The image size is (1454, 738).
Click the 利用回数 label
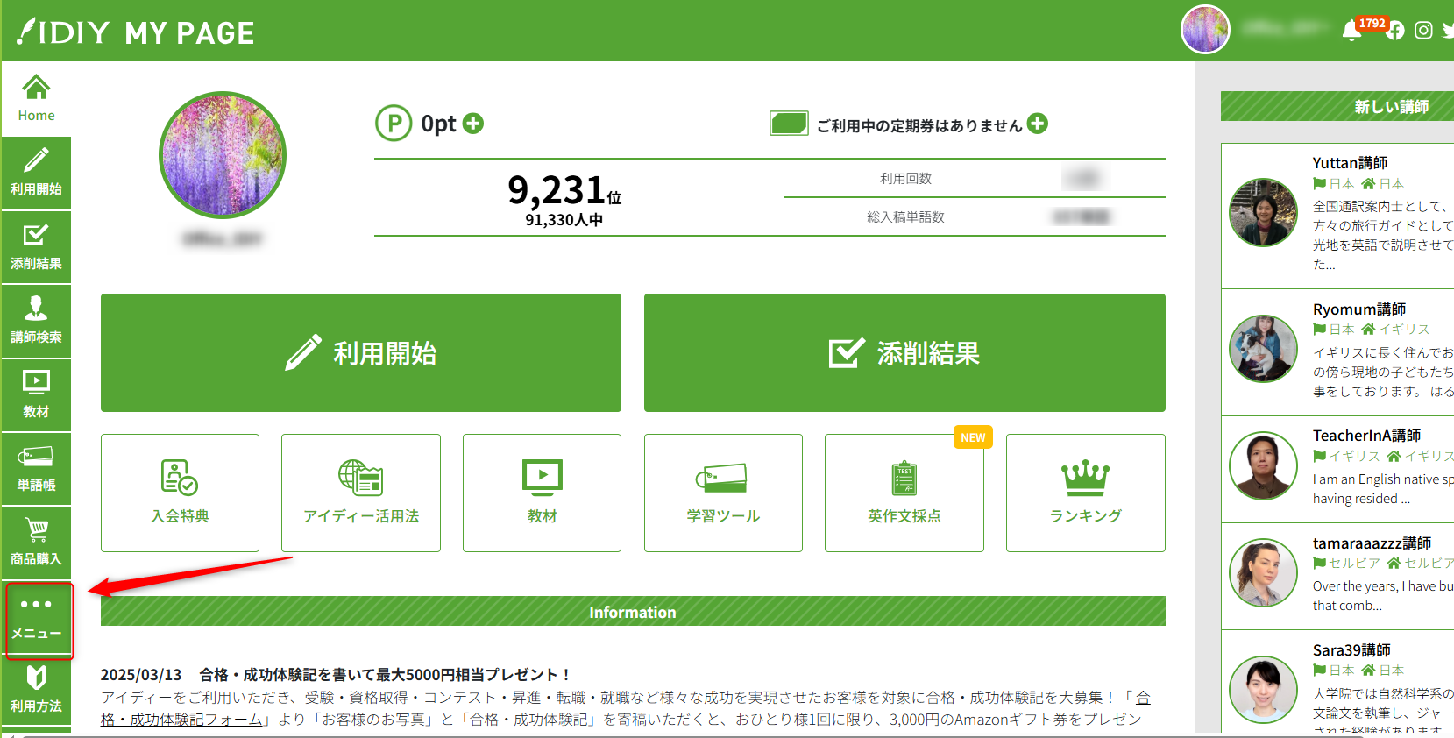point(905,179)
